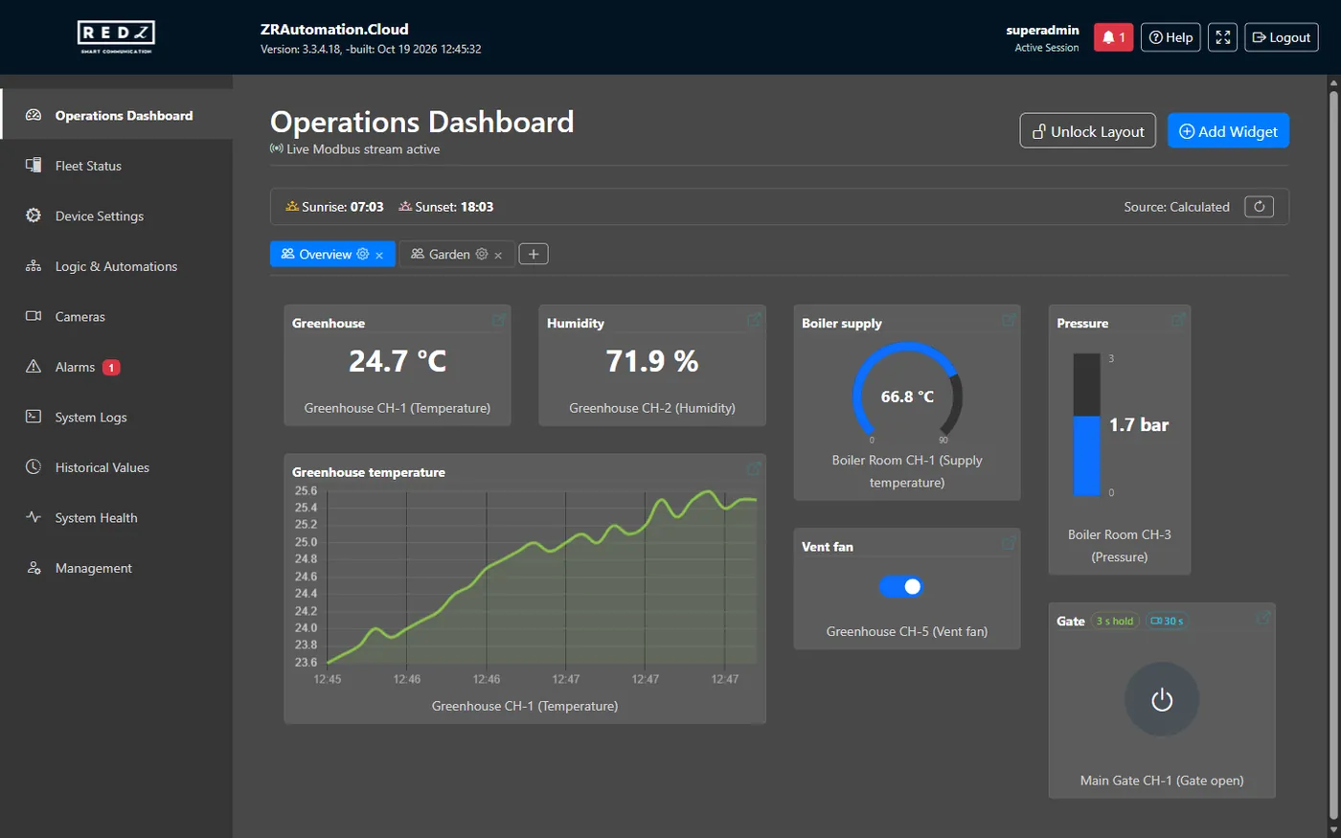Image resolution: width=1341 pixels, height=838 pixels.
Task: Click the 'Source: Calculated' label
Action: coord(1176,207)
